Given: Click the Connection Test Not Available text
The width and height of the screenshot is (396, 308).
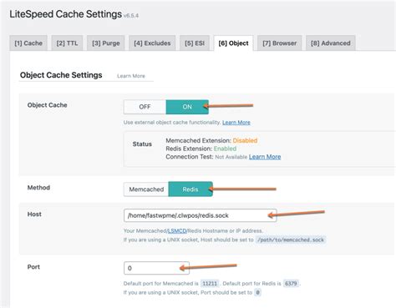Looking at the screenshot, I should click(x=231, y=157).
